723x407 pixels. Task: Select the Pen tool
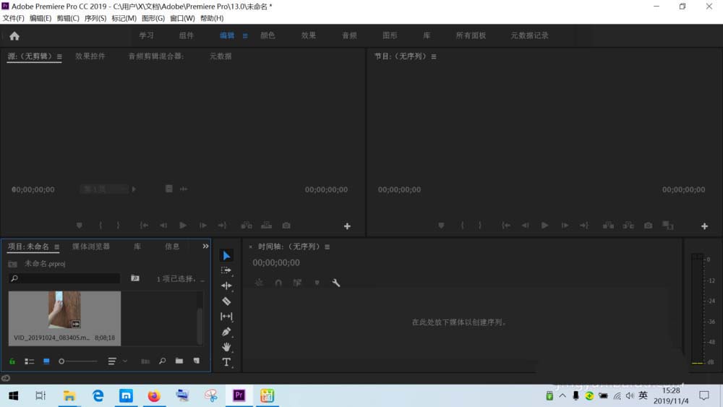226,332
